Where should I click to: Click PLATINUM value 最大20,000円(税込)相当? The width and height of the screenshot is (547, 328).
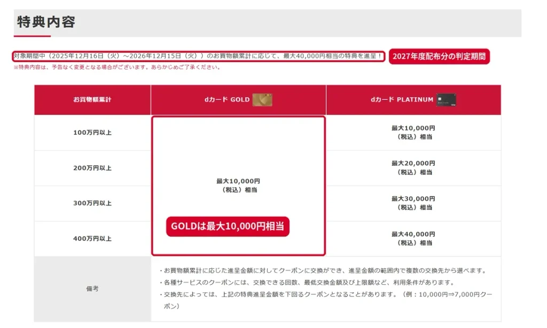413,168
